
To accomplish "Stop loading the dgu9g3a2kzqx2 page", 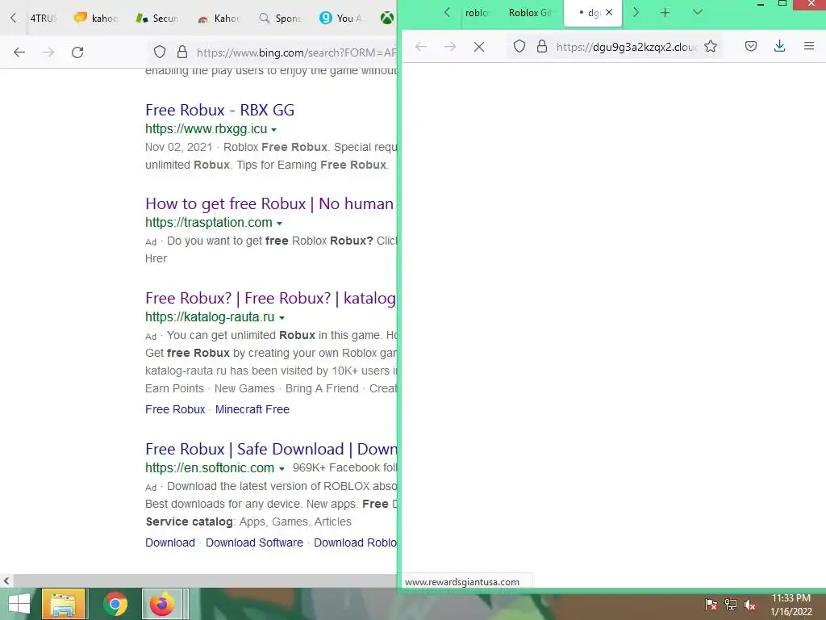I will tap(479, 47).
